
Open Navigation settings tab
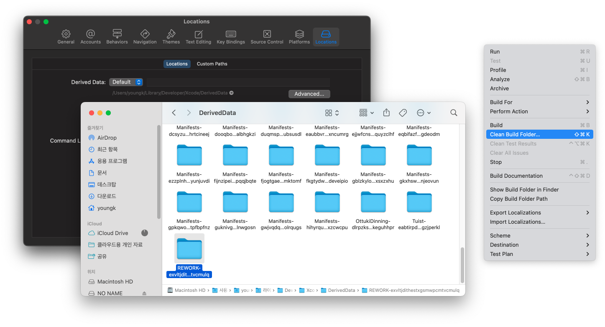coord(145,37)
